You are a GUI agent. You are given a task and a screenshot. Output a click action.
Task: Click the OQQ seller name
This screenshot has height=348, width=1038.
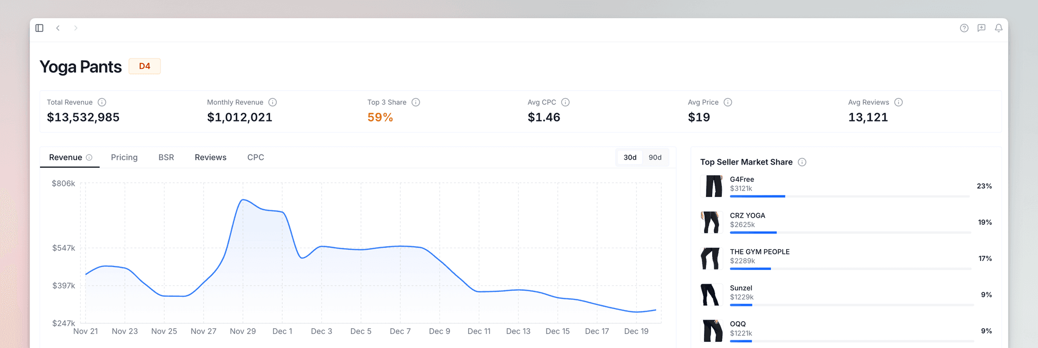738,324
